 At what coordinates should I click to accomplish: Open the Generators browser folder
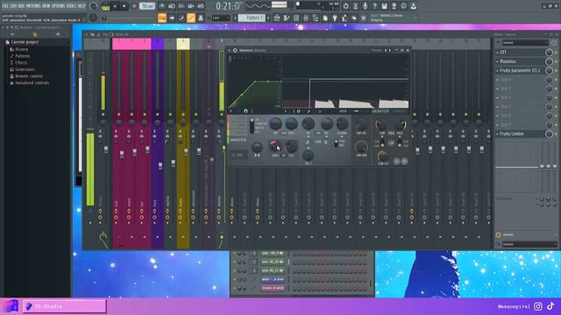pos(25,69)
